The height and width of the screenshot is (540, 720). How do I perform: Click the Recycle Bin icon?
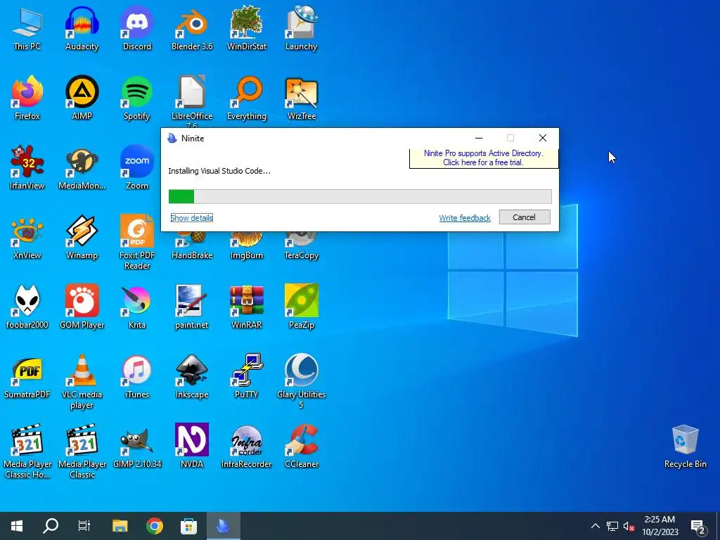tap(685, 446)
